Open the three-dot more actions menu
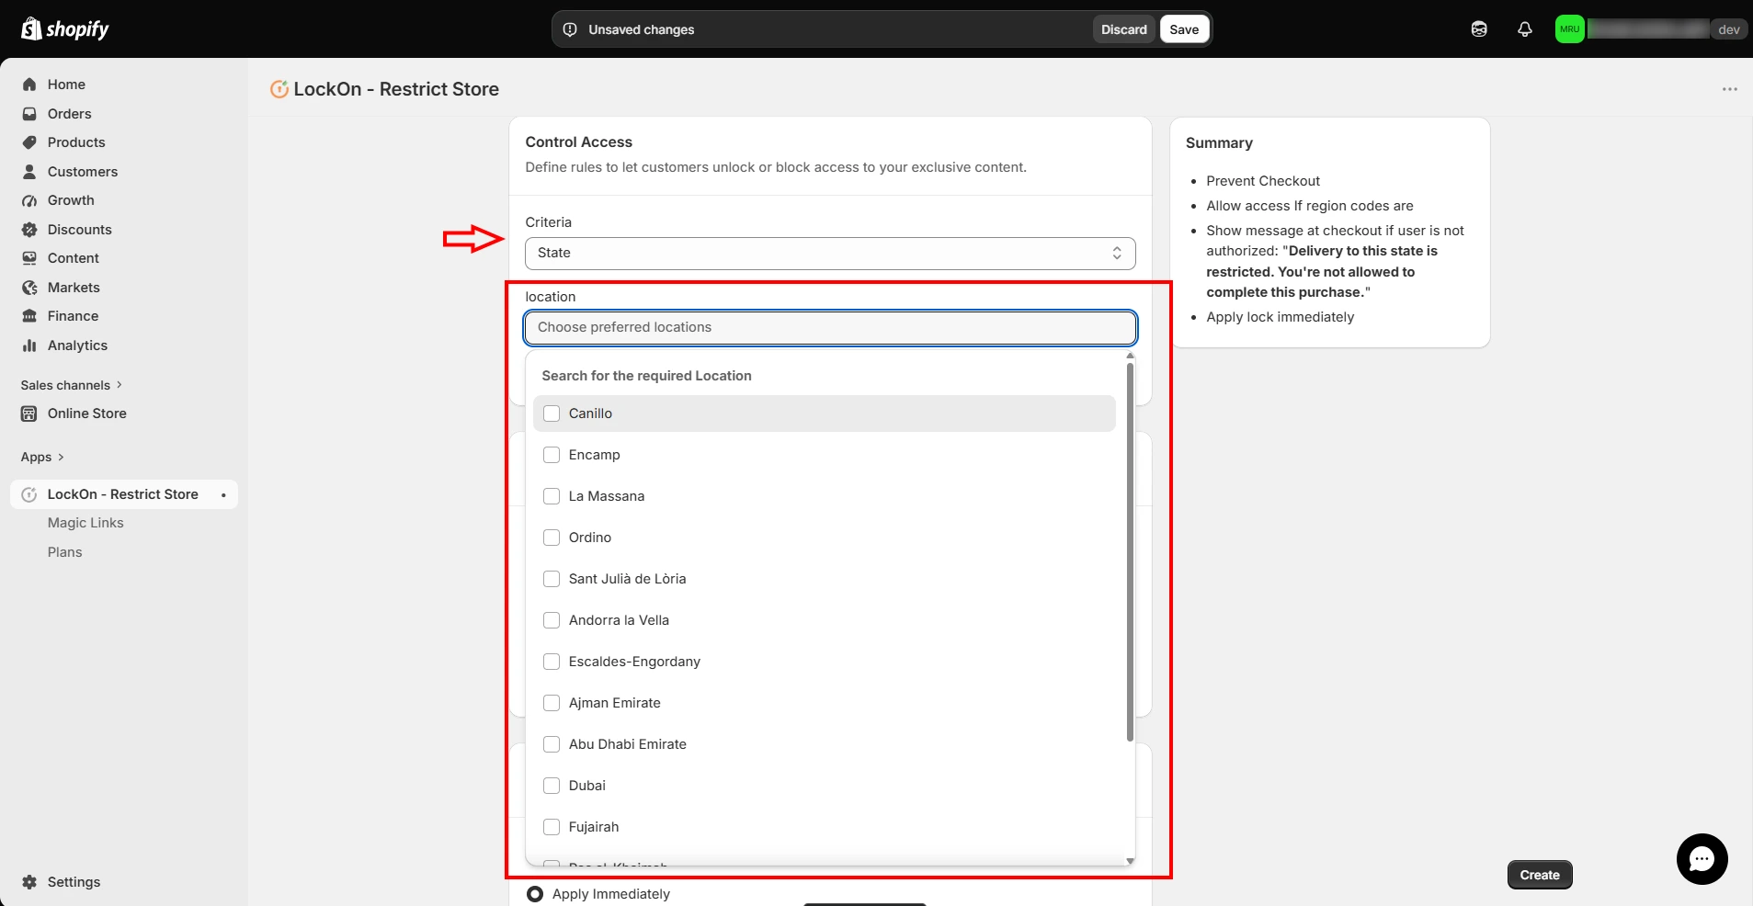Image resolution: width=1753 pixels, height=906 pixels. click(x=1730, y=89)
